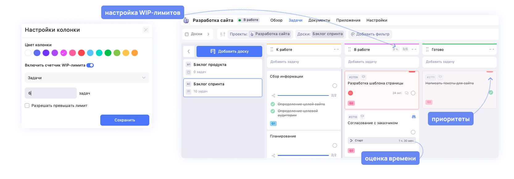This screenshot has width=514, height=179.
Task: Open the Бэклог продукта board
Action: pos(223,68)
